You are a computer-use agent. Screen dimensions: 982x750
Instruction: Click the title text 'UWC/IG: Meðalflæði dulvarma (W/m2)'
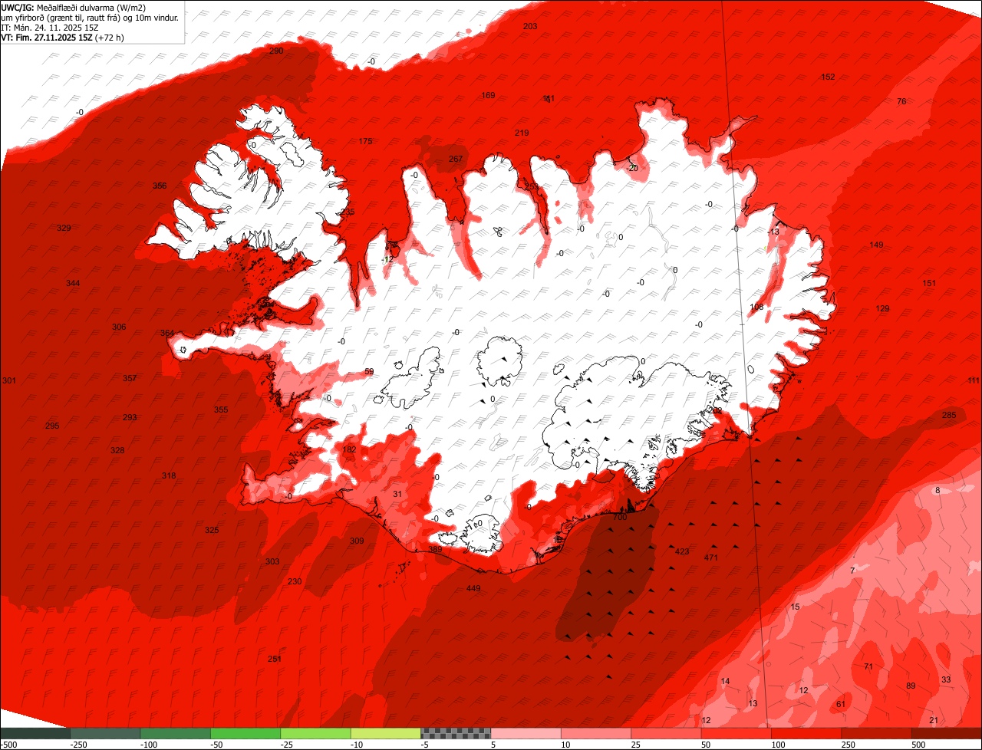click(74, 7)
